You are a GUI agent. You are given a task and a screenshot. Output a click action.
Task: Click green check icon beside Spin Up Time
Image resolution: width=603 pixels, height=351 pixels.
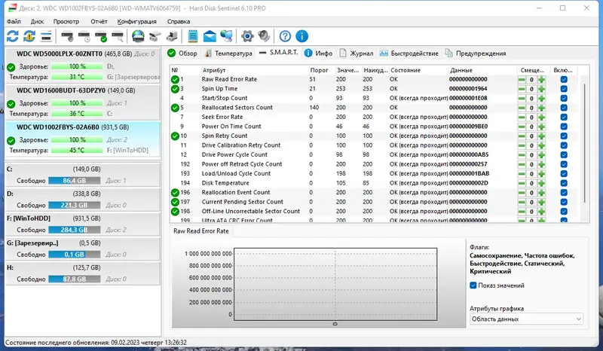(x=175, y=89)
